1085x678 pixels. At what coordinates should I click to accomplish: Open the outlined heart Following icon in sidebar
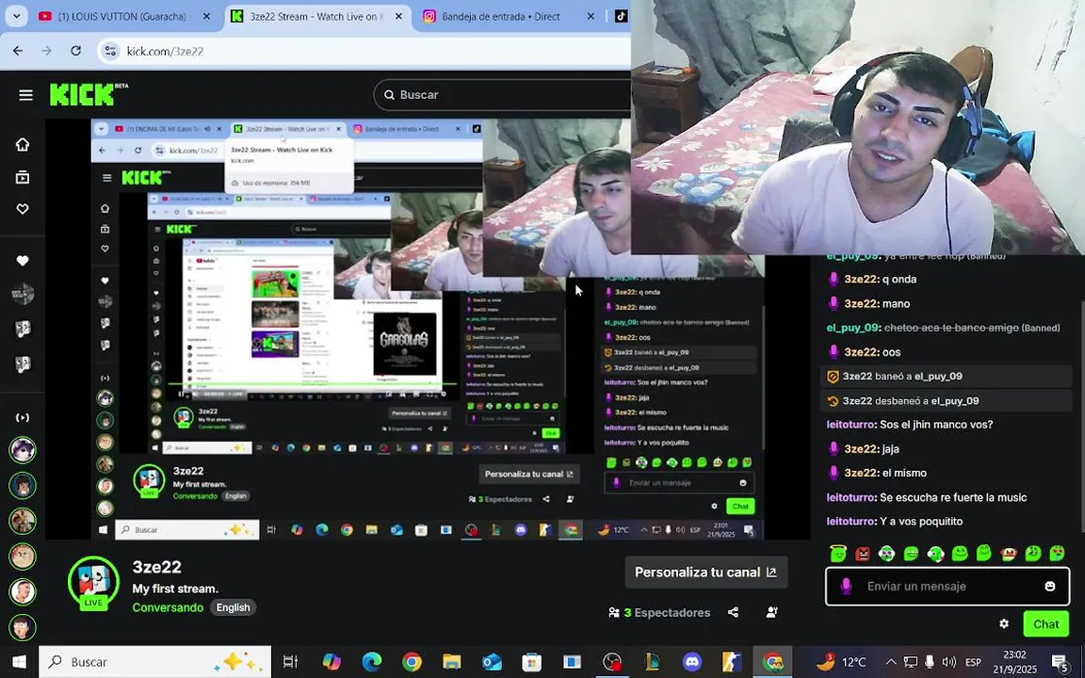point(23,209)
